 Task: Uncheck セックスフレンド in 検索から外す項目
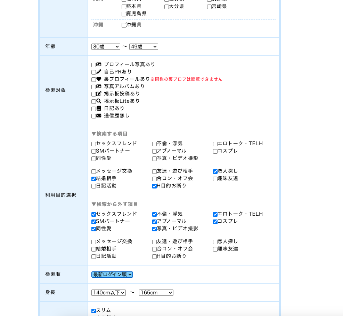93,214
